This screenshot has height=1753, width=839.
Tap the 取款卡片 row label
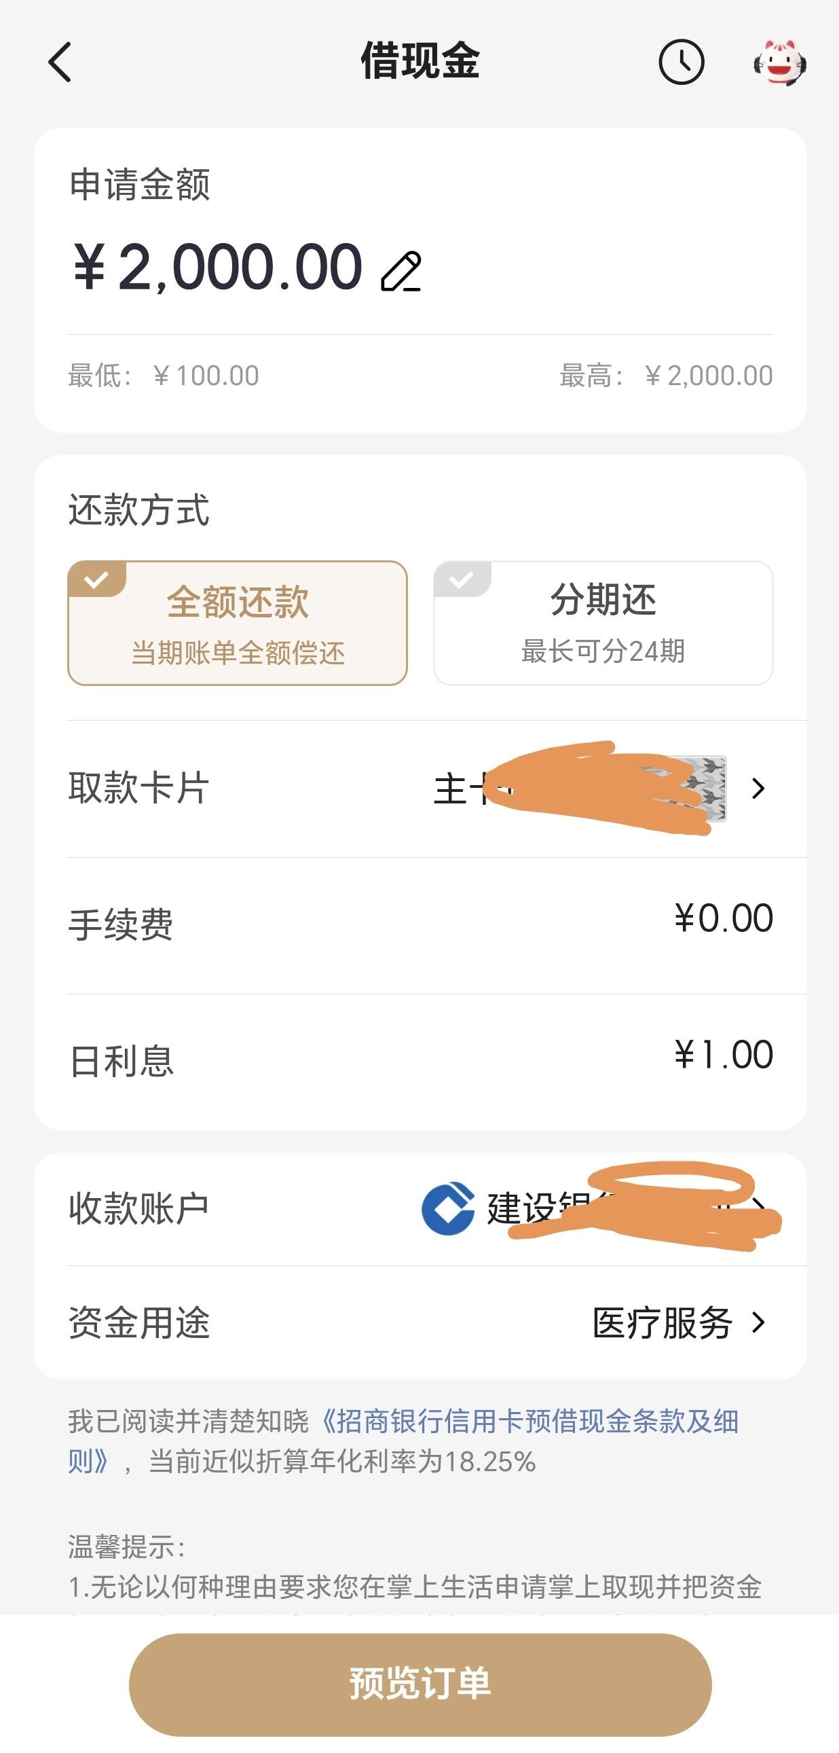pos(138,788)
